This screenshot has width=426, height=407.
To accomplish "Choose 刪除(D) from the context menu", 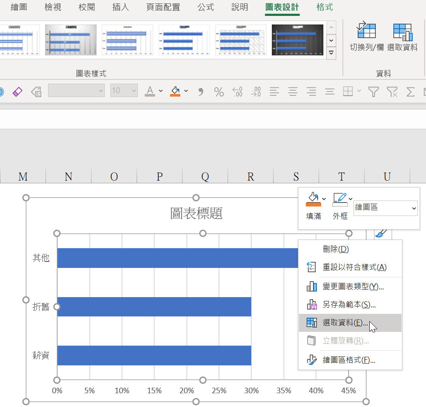I will pyautogui.click(x=350, y=249).
